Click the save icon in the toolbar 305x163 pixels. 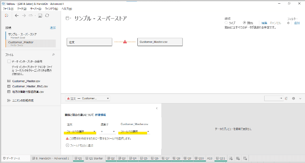tap(40, 16)
